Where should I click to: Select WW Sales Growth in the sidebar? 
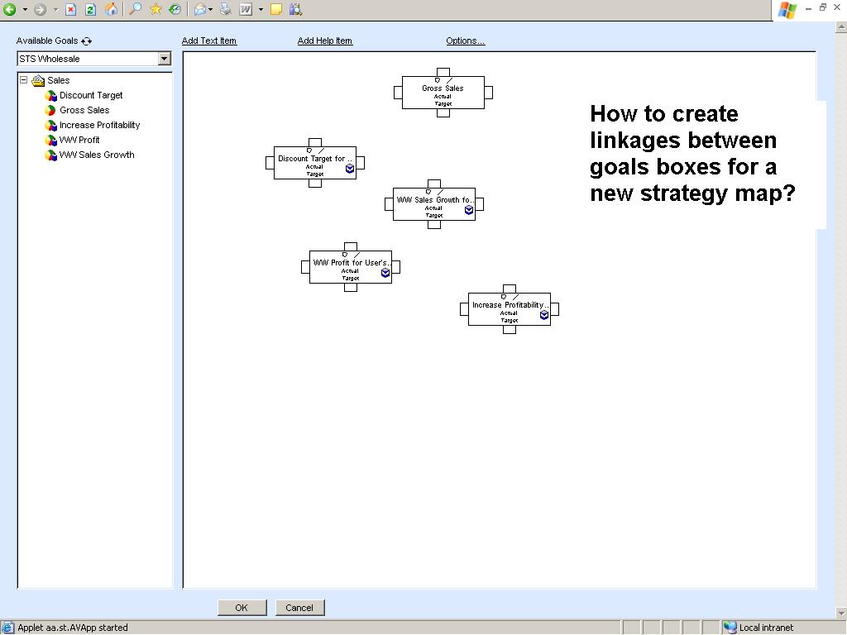click(x=95, y=155)
